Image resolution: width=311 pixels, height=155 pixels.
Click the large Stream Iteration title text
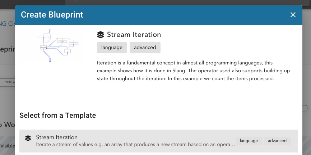coord(134,35)
